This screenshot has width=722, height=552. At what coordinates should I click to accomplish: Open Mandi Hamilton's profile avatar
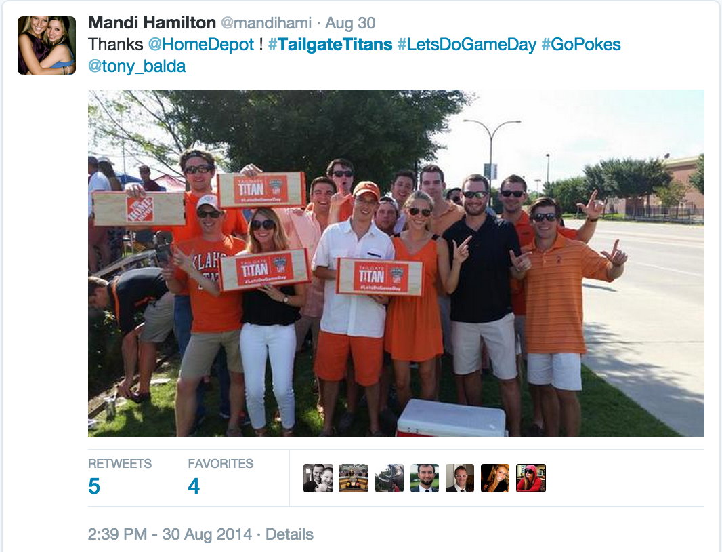(47, 45)
